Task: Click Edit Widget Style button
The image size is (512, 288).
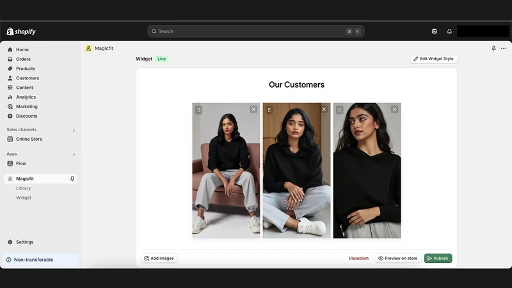Action: click(x=434, y=59)
